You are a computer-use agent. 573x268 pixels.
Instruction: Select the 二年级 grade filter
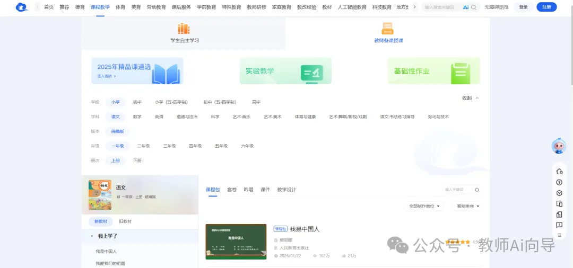(144, 146)
